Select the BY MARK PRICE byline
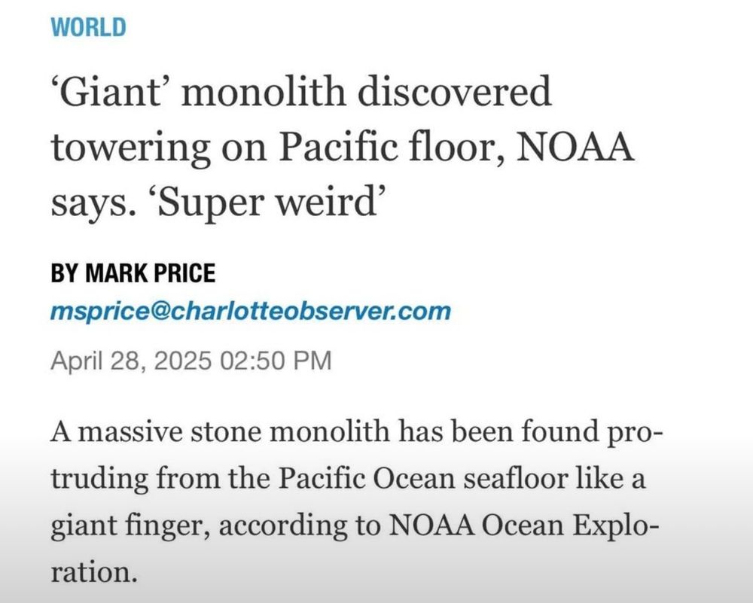Screen dimensions: 753x603 pyautogui.click(x=133, y=273)
